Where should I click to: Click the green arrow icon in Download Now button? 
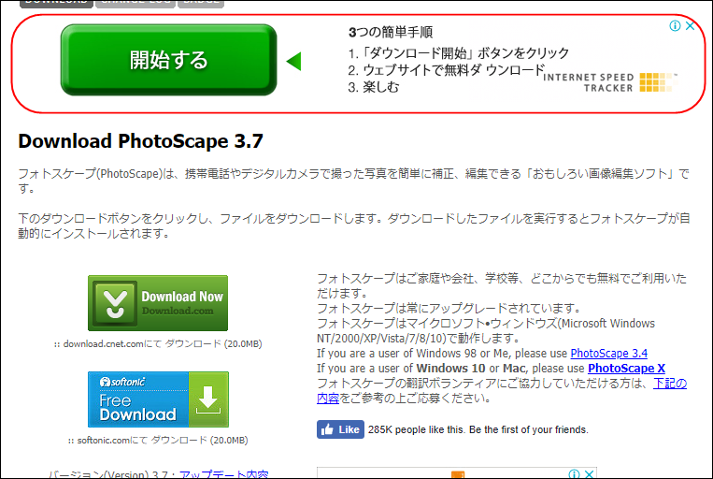pyautogui.click(x=115, y=303)
